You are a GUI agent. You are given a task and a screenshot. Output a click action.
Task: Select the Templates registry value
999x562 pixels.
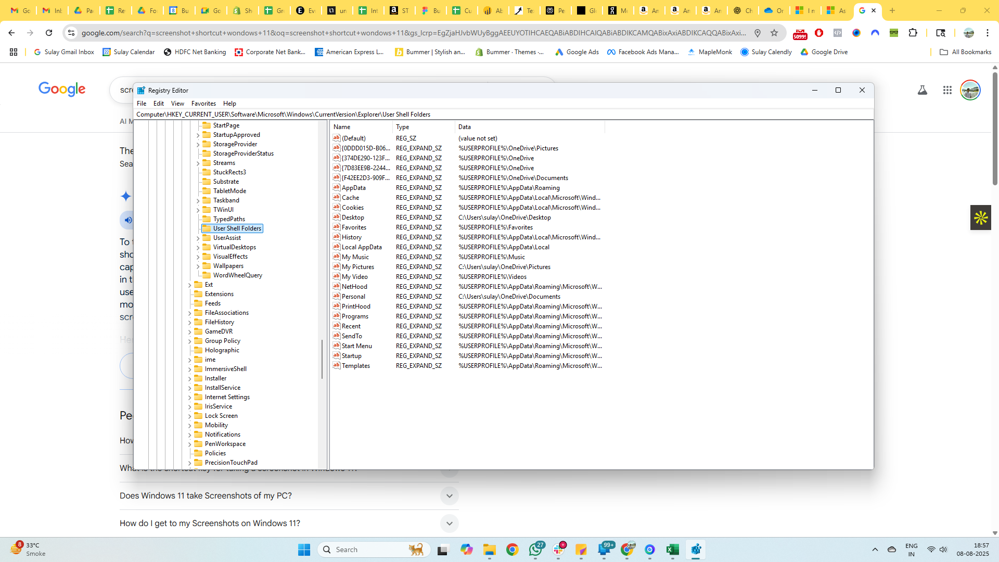[x=356, y=366]
